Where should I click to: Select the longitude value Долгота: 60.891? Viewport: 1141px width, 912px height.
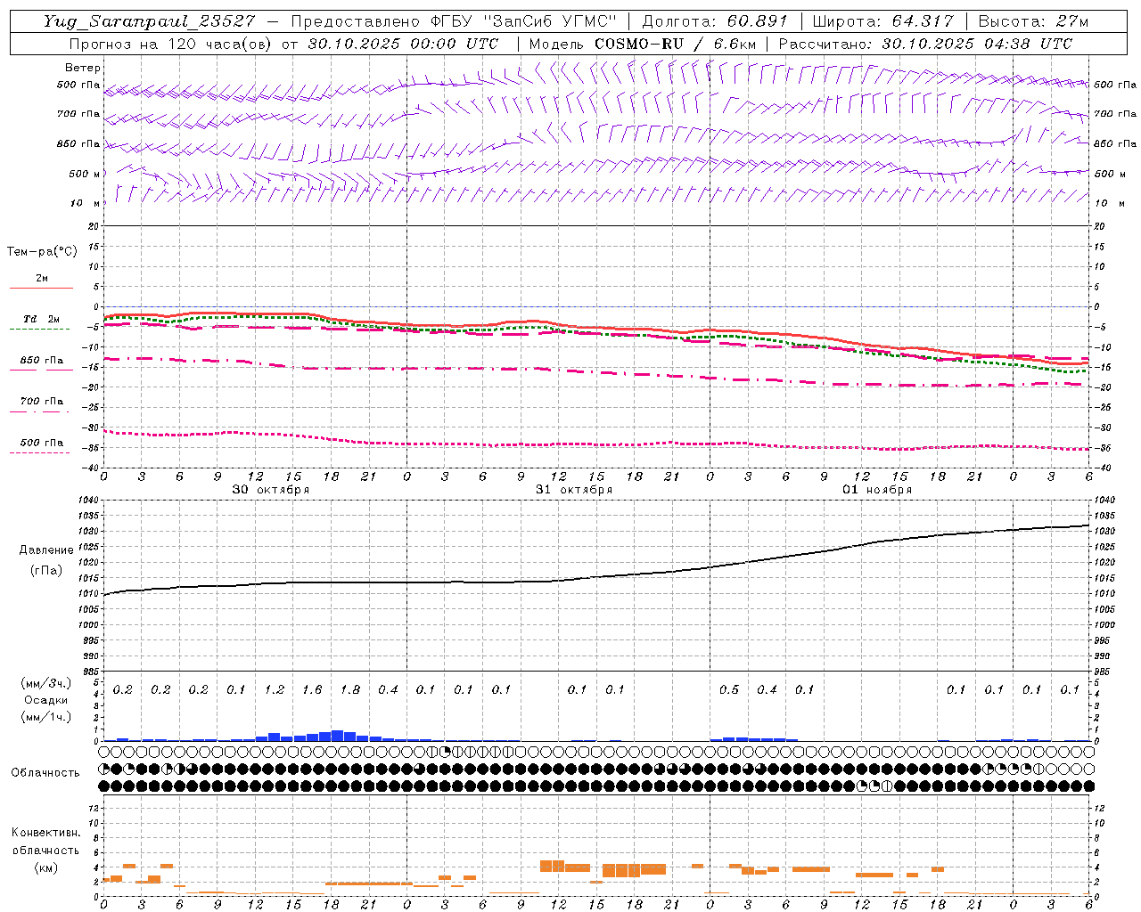point(715,21)
